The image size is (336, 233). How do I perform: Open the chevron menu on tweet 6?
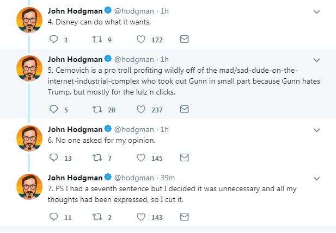tap(317, 130)
